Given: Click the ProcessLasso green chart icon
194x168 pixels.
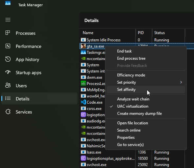Looking at the screenshot, I should pos(83,83).
